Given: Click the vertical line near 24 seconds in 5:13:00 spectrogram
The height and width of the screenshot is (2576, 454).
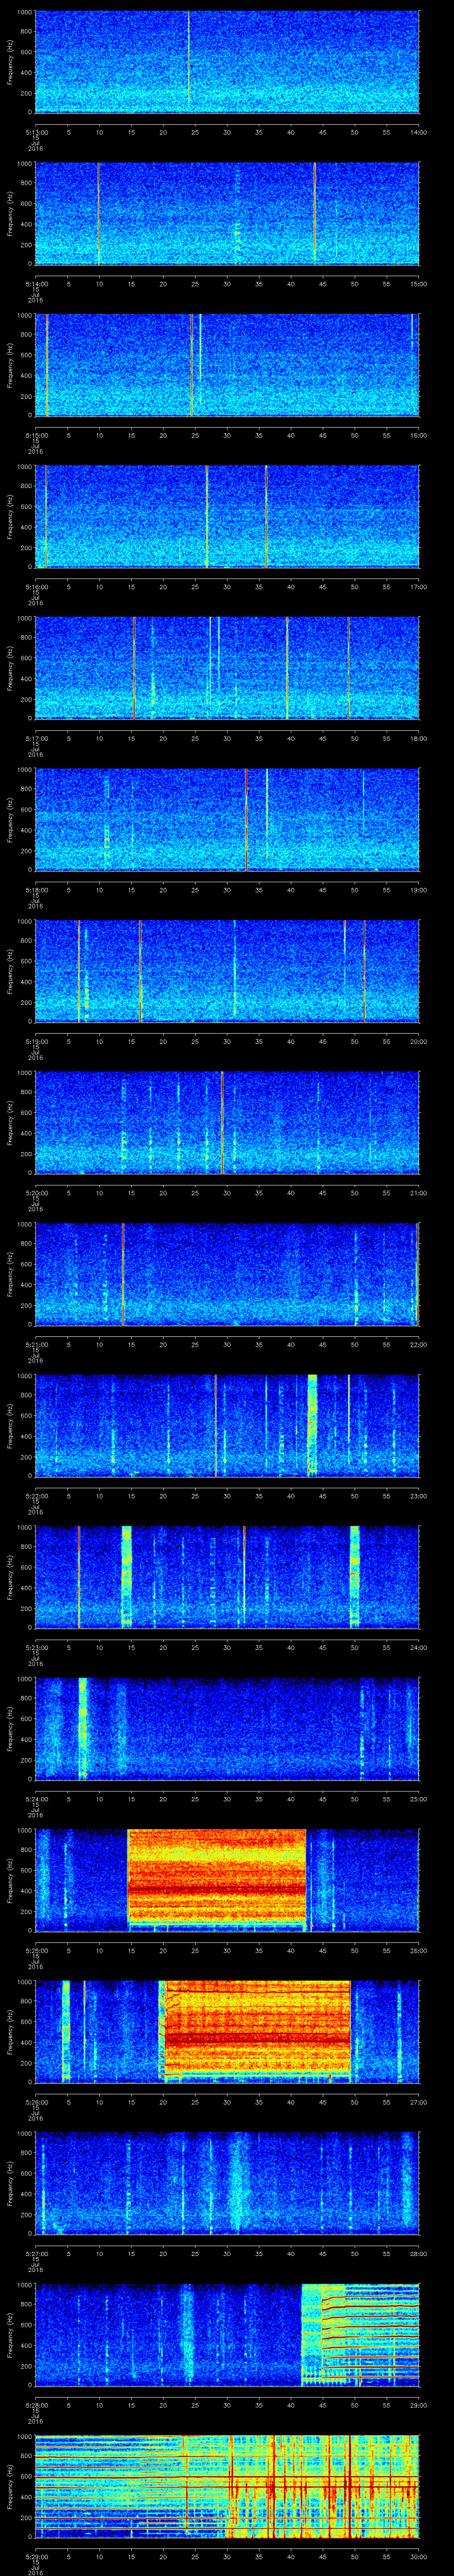Looking at the screenshot, I should point(188,61).
